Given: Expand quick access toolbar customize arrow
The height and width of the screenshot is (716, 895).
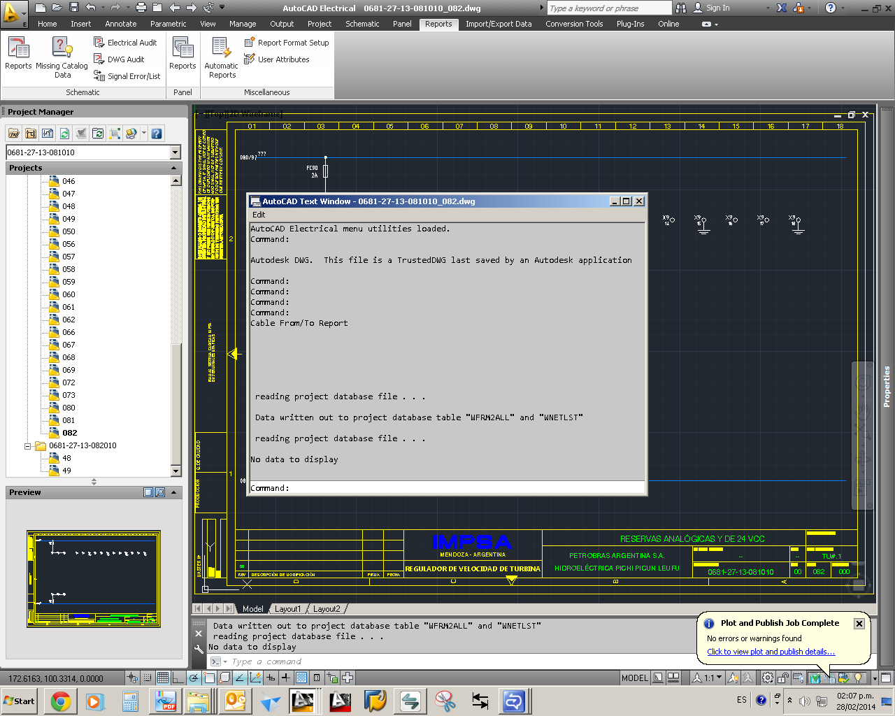Looking at the screenshot, I should [x=222, y=8].
